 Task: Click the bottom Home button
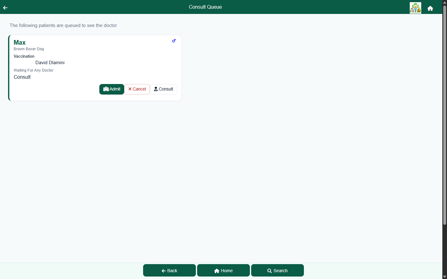pos(223,270)
